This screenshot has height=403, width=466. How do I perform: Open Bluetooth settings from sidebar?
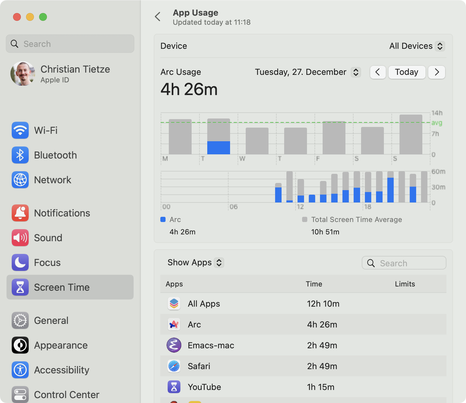(20, 155)
